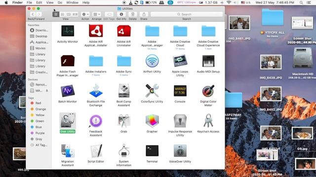Open the Action gear dropdown
The height and width of the screenshot is (177, 316).
[85, 14]
